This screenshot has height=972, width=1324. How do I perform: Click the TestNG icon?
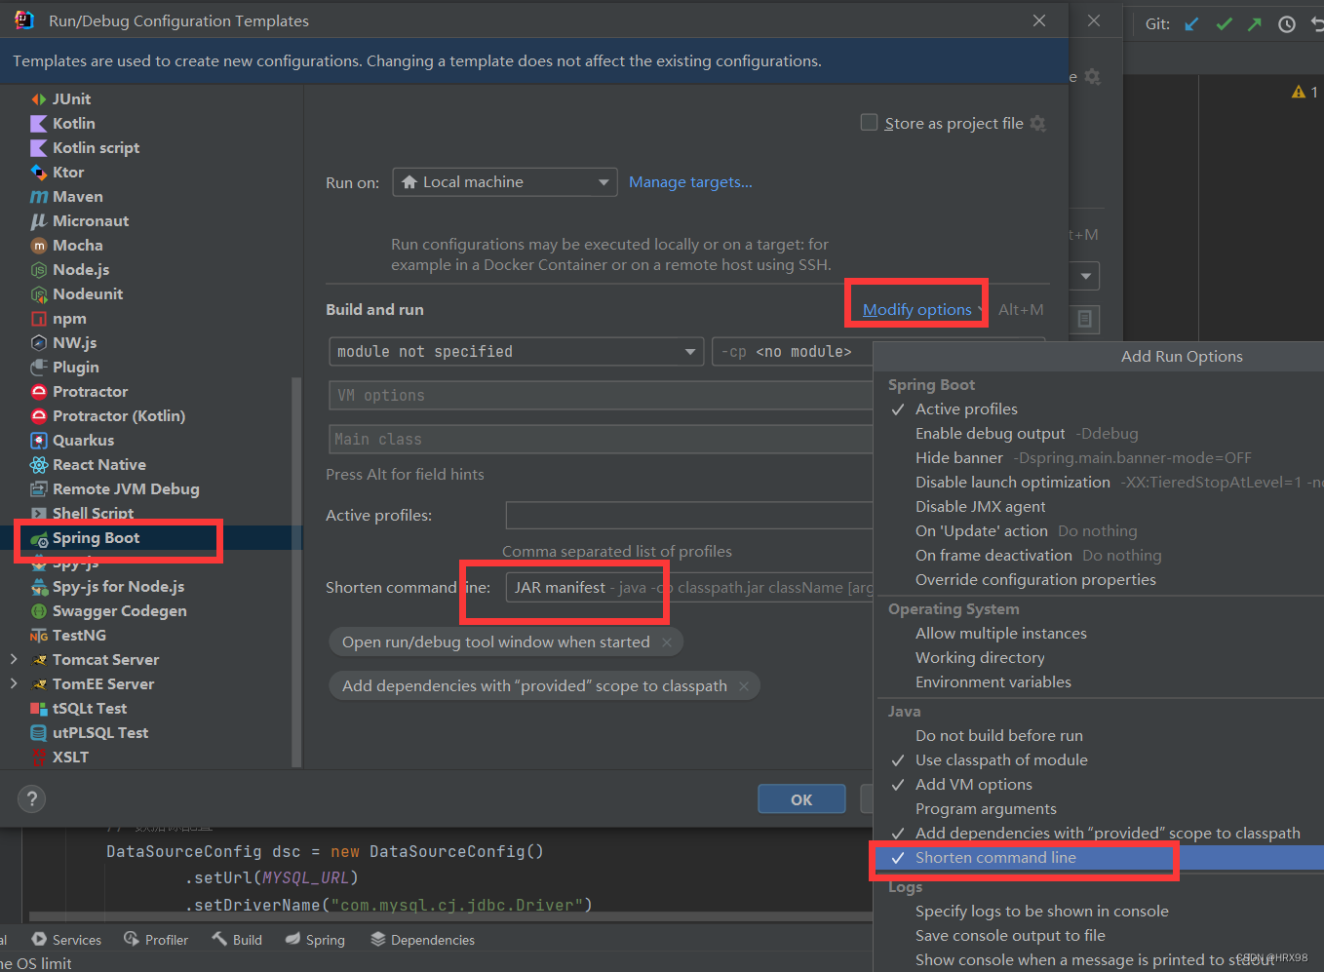pos(39,636)
